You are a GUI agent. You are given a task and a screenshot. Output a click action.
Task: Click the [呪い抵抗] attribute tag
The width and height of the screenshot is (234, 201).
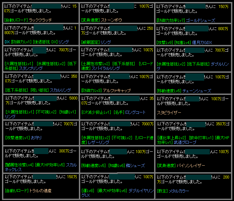click(39, 90)
